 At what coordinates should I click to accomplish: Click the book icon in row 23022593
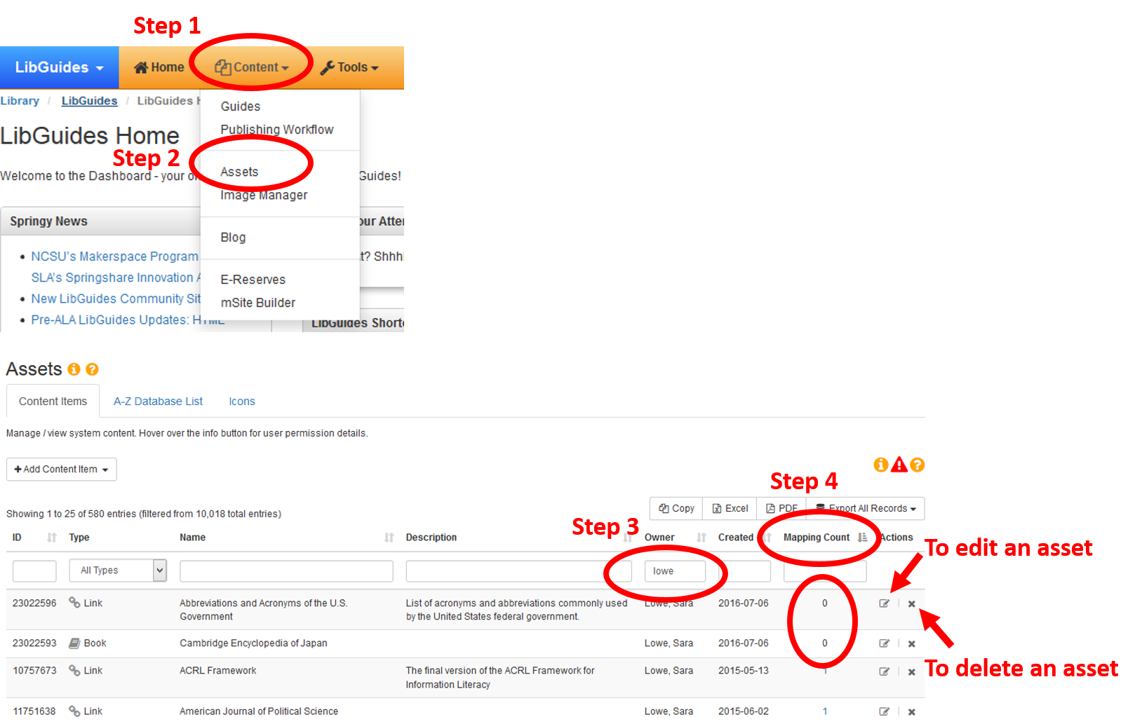click(x=74, y=643)
